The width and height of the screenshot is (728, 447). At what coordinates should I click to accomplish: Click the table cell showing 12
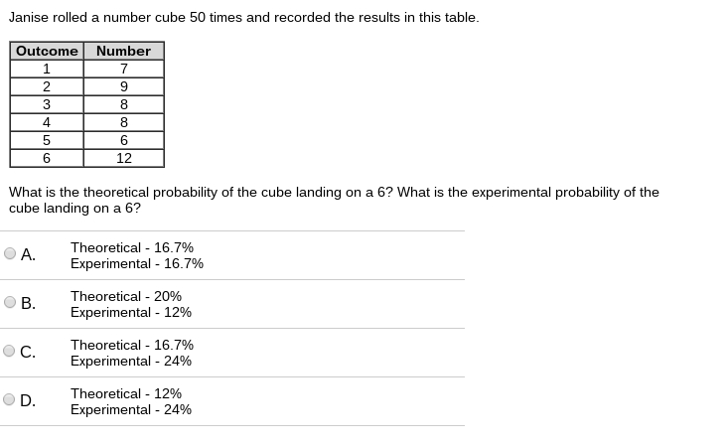pos(124,158)
